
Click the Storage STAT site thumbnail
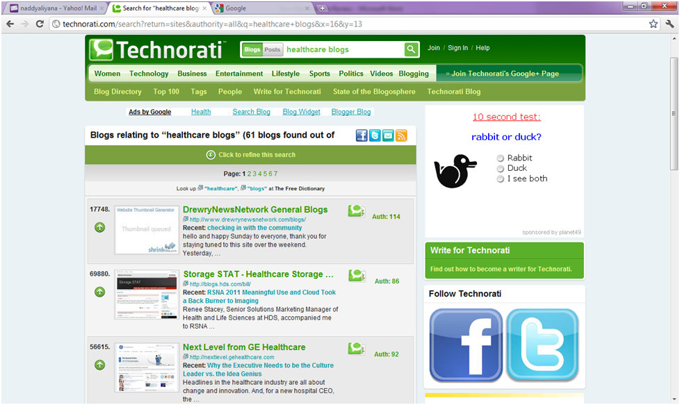click(x=147, y=295)
